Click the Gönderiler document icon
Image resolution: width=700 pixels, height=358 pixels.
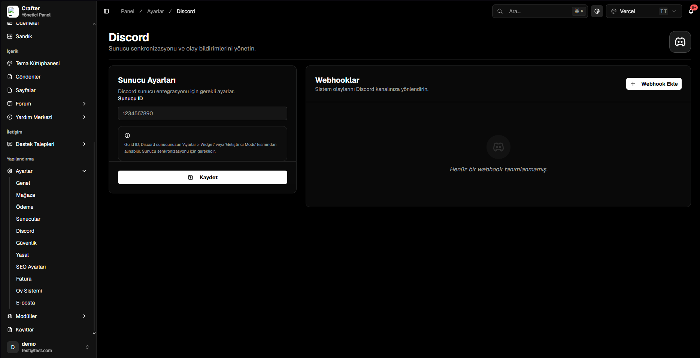point(10,77)
